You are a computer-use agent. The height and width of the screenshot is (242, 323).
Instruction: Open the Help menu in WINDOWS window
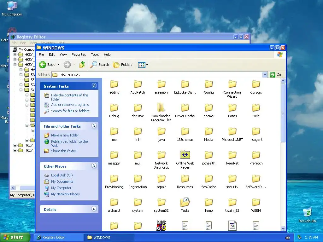coord(107,55)
